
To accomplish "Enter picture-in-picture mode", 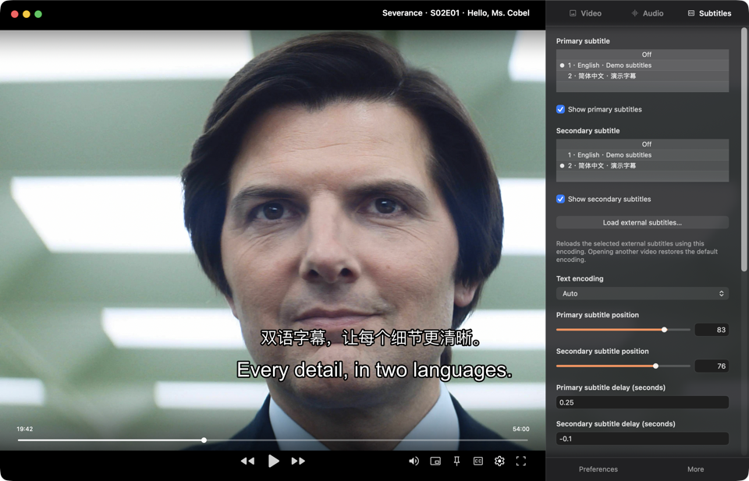I will click(435, 461).
